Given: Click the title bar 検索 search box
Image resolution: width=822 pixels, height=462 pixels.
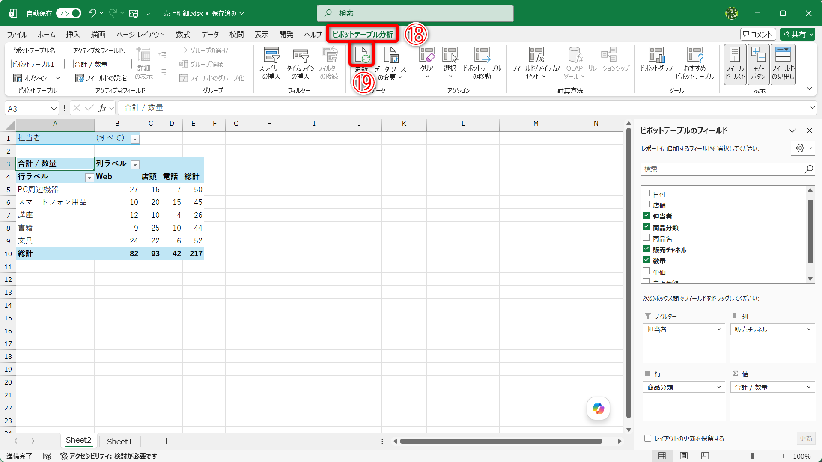Looking at the screenshot, I should pyautogui.click(x=415, y=13).
